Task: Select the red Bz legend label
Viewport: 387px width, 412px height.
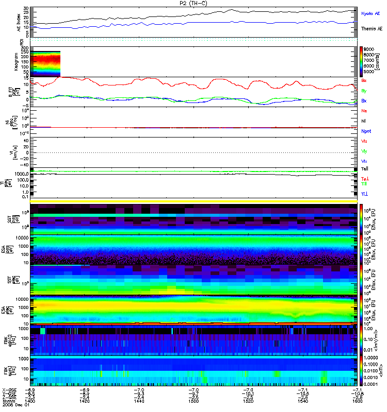Action: click(x=364, y=80)
